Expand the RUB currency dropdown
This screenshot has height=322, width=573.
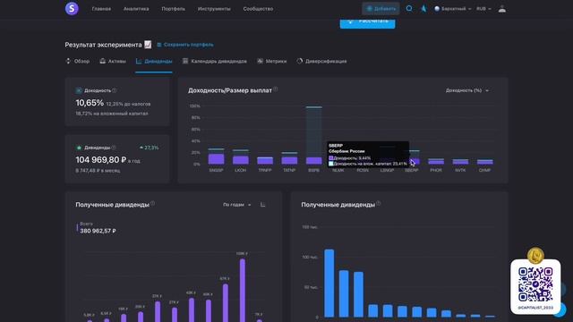pyautogui.click(x=483, y=9)
